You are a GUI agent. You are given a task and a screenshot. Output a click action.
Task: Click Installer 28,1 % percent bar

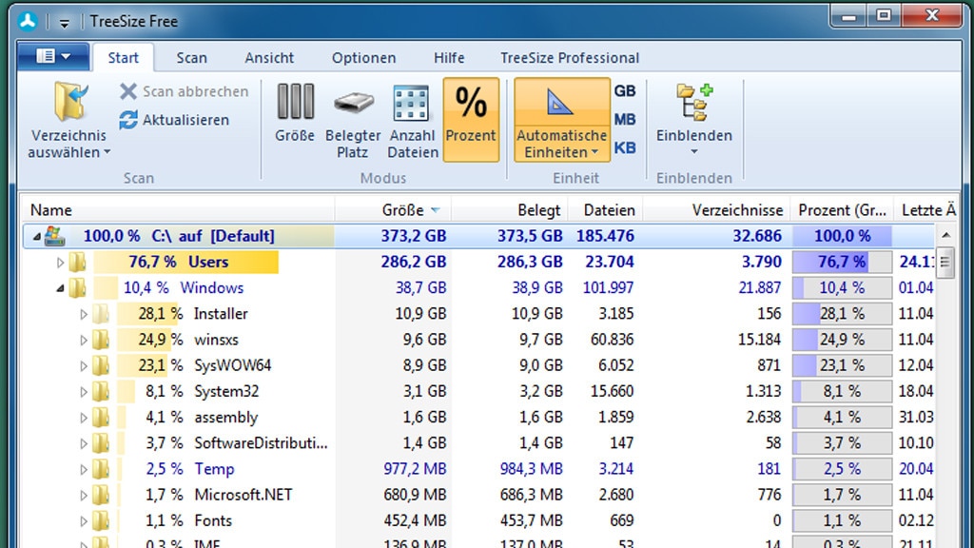click(x=842, y=314)
